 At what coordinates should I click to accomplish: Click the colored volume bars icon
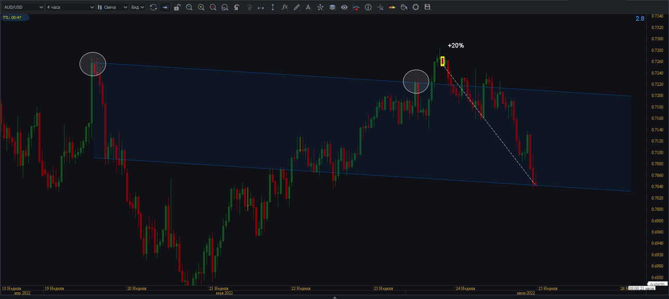point(392,7)
